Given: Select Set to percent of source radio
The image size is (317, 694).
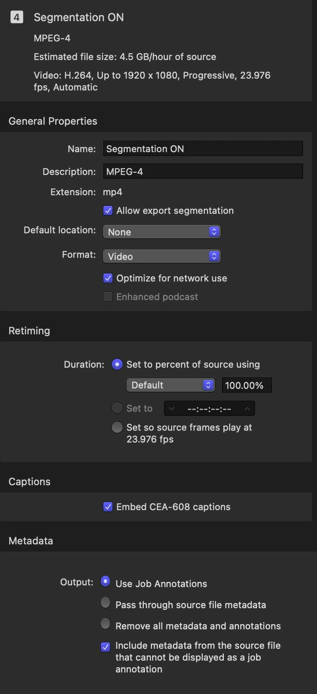Looking at the screenshot, I should pyautogui.click(x=117, y=364).
